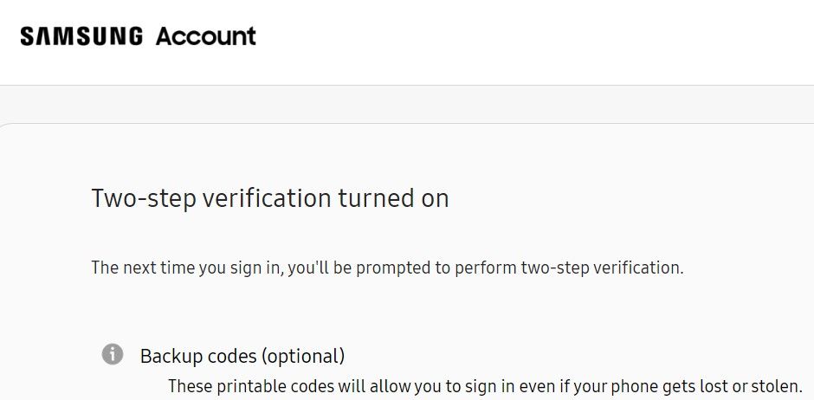
Task: Click the Account wordmark beside the logo
Action: coord(206,36)
